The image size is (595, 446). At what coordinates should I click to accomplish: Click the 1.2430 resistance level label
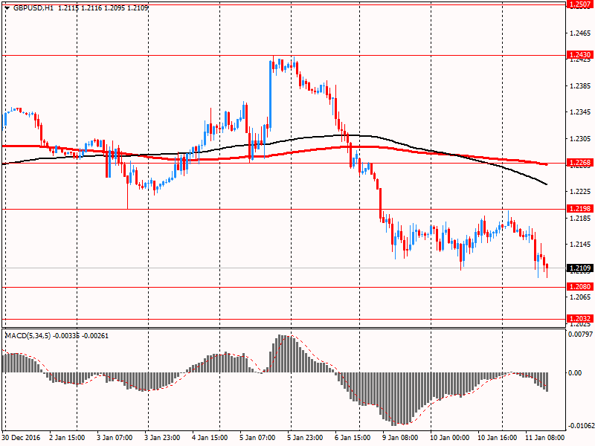point(580,55)
